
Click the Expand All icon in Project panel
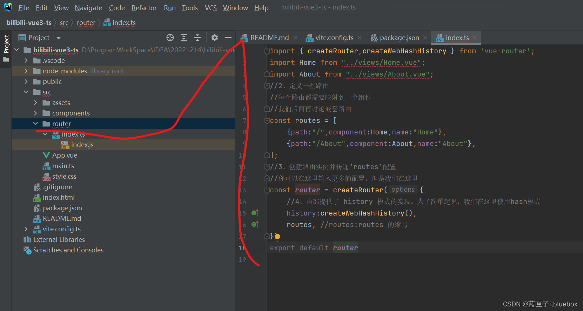pyautogui.click(x=183, y=38)
